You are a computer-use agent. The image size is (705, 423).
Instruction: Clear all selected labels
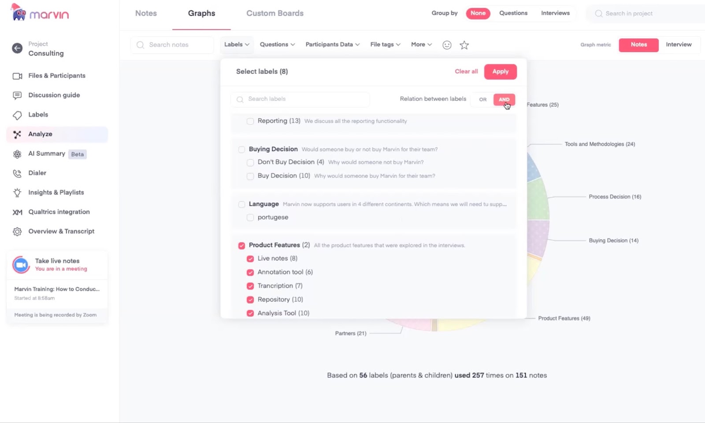pos(466,71)
